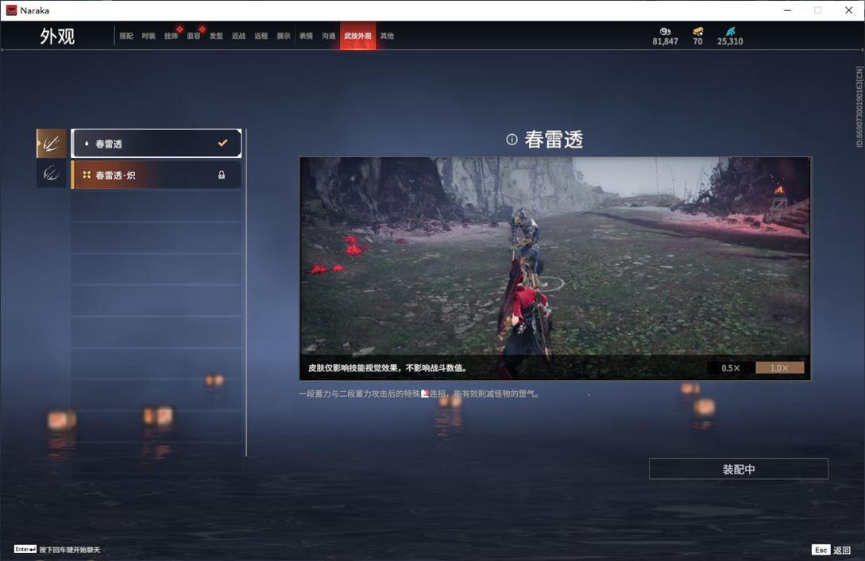Select the 表情 tab
Screen dimensions: 865x561
[306, 36]
